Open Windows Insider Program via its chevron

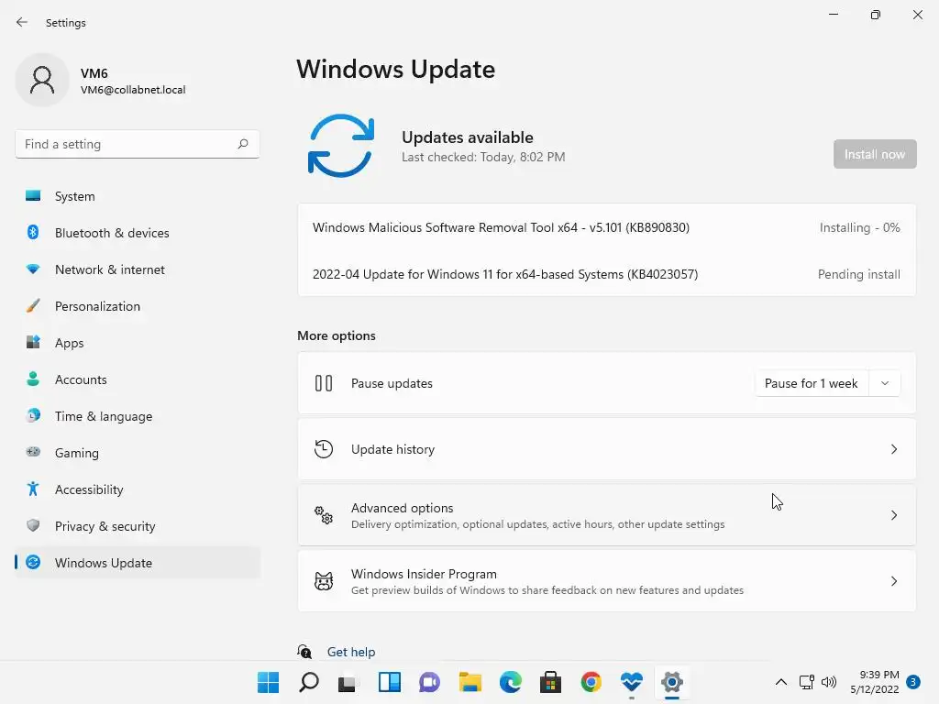893,580
